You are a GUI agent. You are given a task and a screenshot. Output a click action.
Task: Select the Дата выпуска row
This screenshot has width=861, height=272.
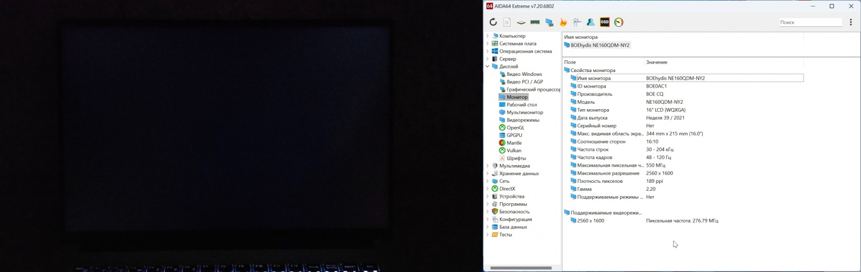(687, 118)
